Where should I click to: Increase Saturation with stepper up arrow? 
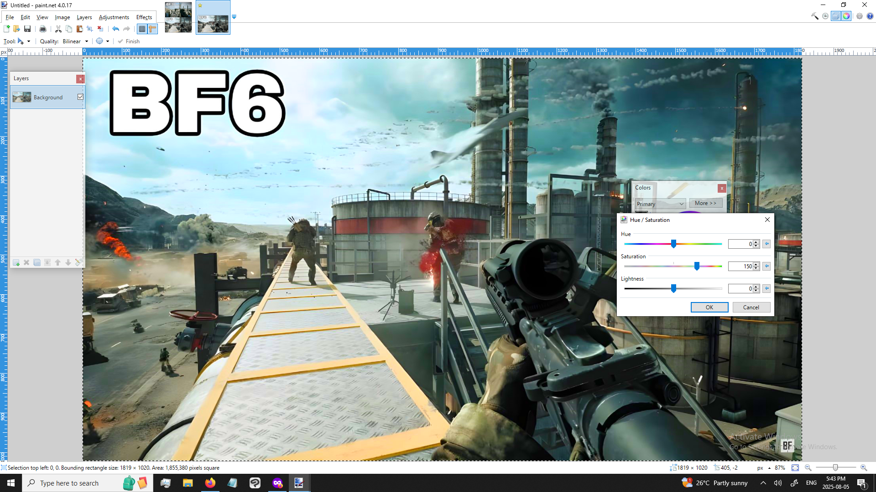click(x=756, y=264)
